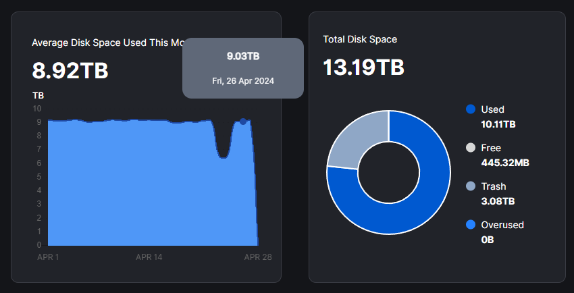Image resolution: width=574 pixels, height=293 pixels.
Task: Click the 9.03TB value in the tooltip
Action: (243, 56)
